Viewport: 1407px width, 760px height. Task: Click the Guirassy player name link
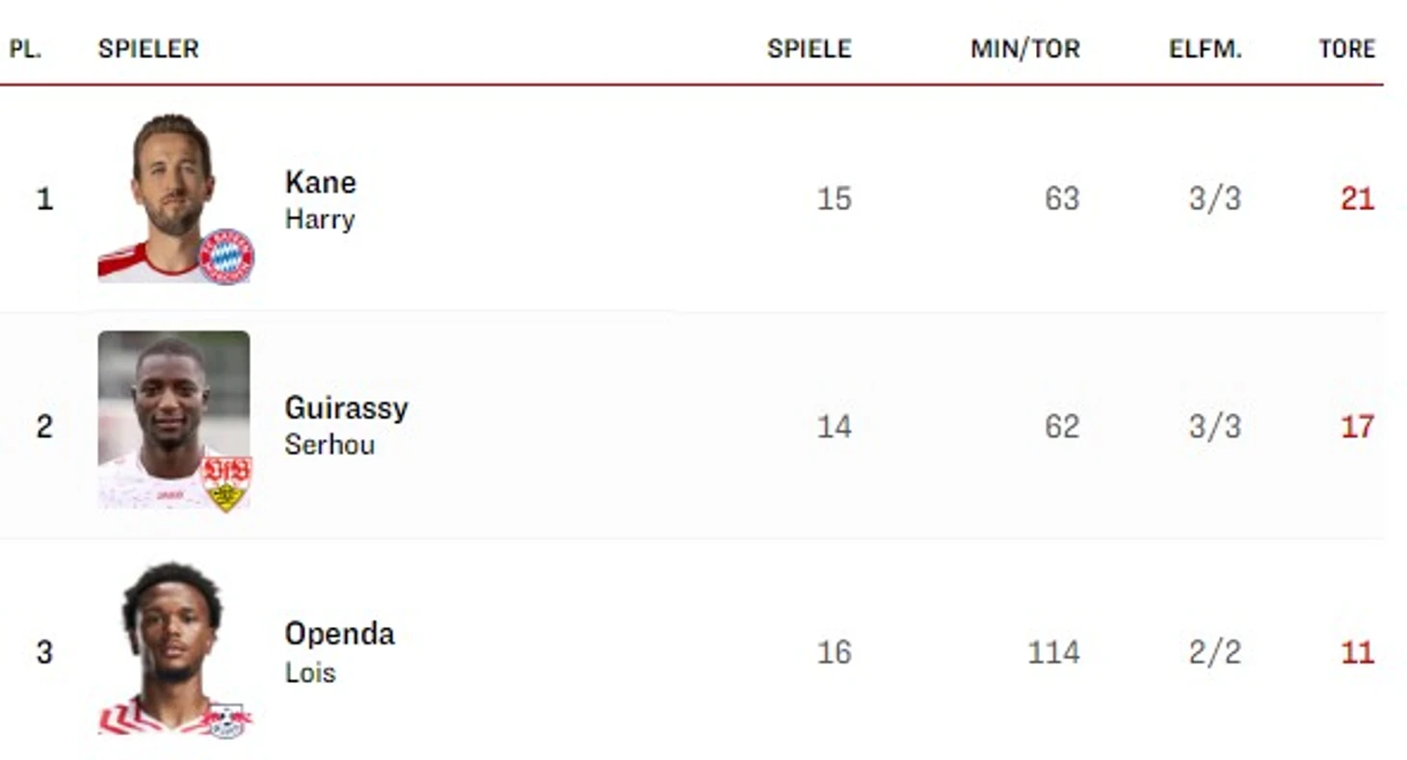point(346,407)
